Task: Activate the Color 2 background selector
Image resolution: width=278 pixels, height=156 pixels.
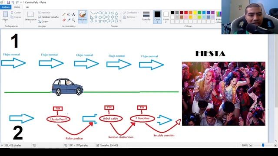Action: point(166,17)
